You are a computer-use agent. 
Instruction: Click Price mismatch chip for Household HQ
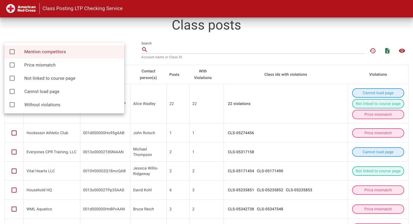[378, 190]
